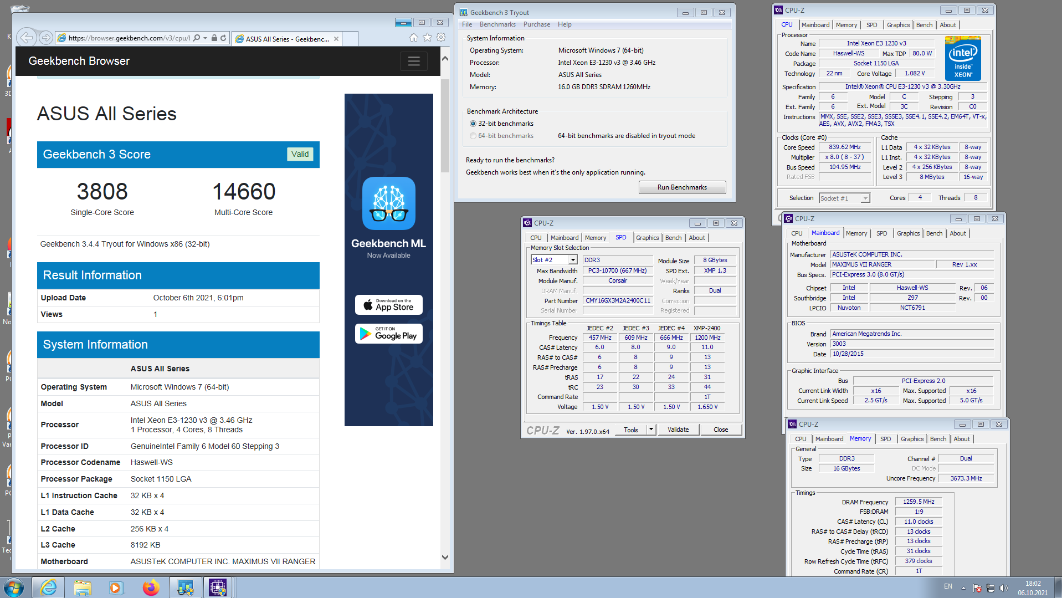Switch to About tab in Mainboard CPU-Z window

pyautogui.click(x=958, y=233)
